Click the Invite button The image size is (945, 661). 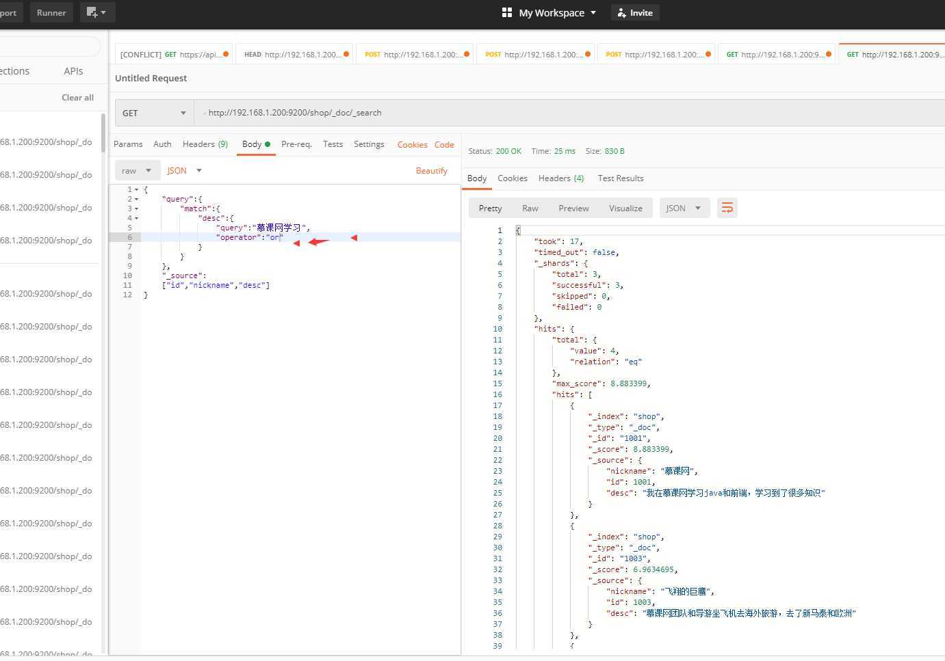(x=635, y=12)
